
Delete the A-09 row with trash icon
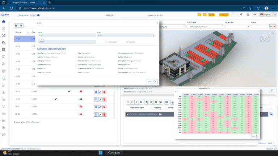click(x=104, y=99)
